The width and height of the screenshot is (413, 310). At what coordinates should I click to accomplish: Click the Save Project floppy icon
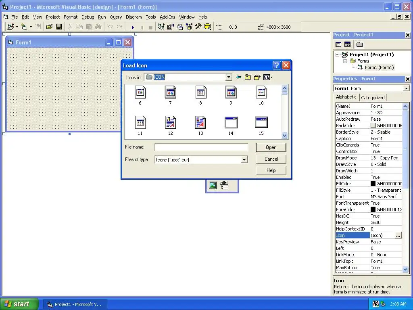pyautogui.click(x=59, y=27)
